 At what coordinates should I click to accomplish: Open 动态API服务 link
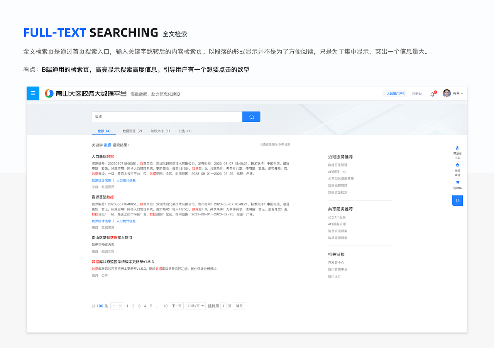tap(337, 217)
